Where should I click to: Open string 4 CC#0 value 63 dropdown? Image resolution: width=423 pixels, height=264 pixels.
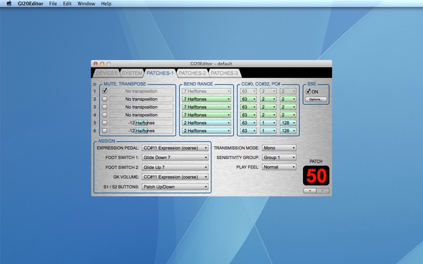pos(248,115)
